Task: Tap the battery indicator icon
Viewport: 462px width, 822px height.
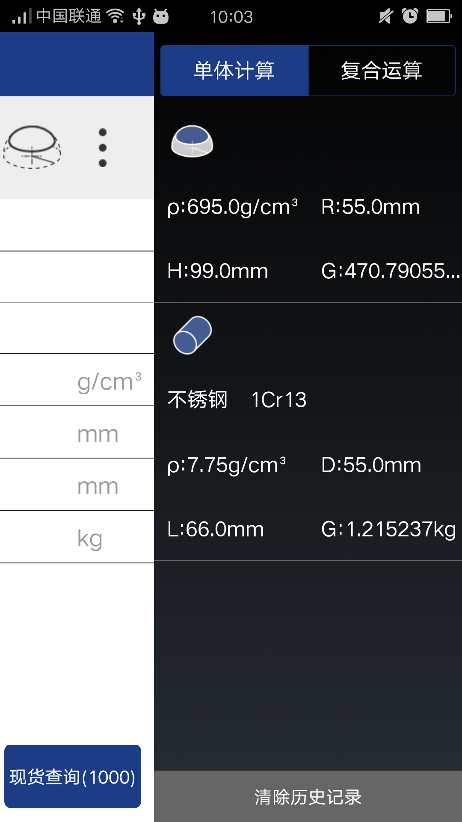Action: click(439, 16)
